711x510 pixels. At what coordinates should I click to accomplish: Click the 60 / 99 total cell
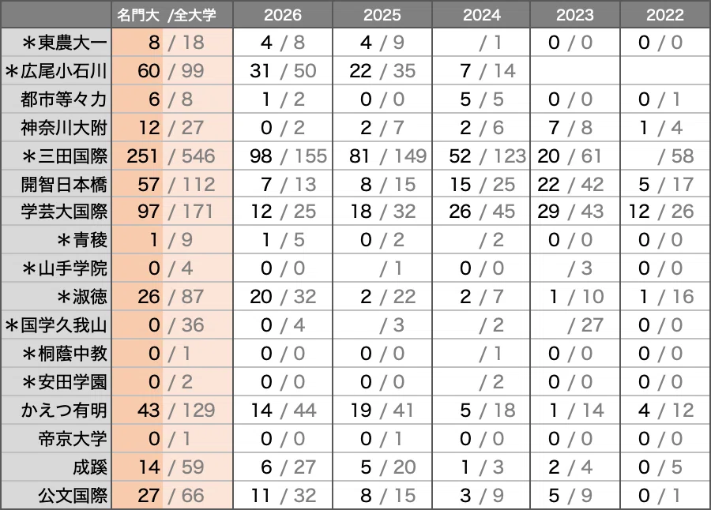(172, 71)
